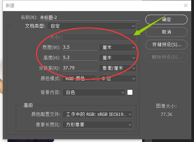Click the 宽度(W) value field 3.5

pos(80,47)
